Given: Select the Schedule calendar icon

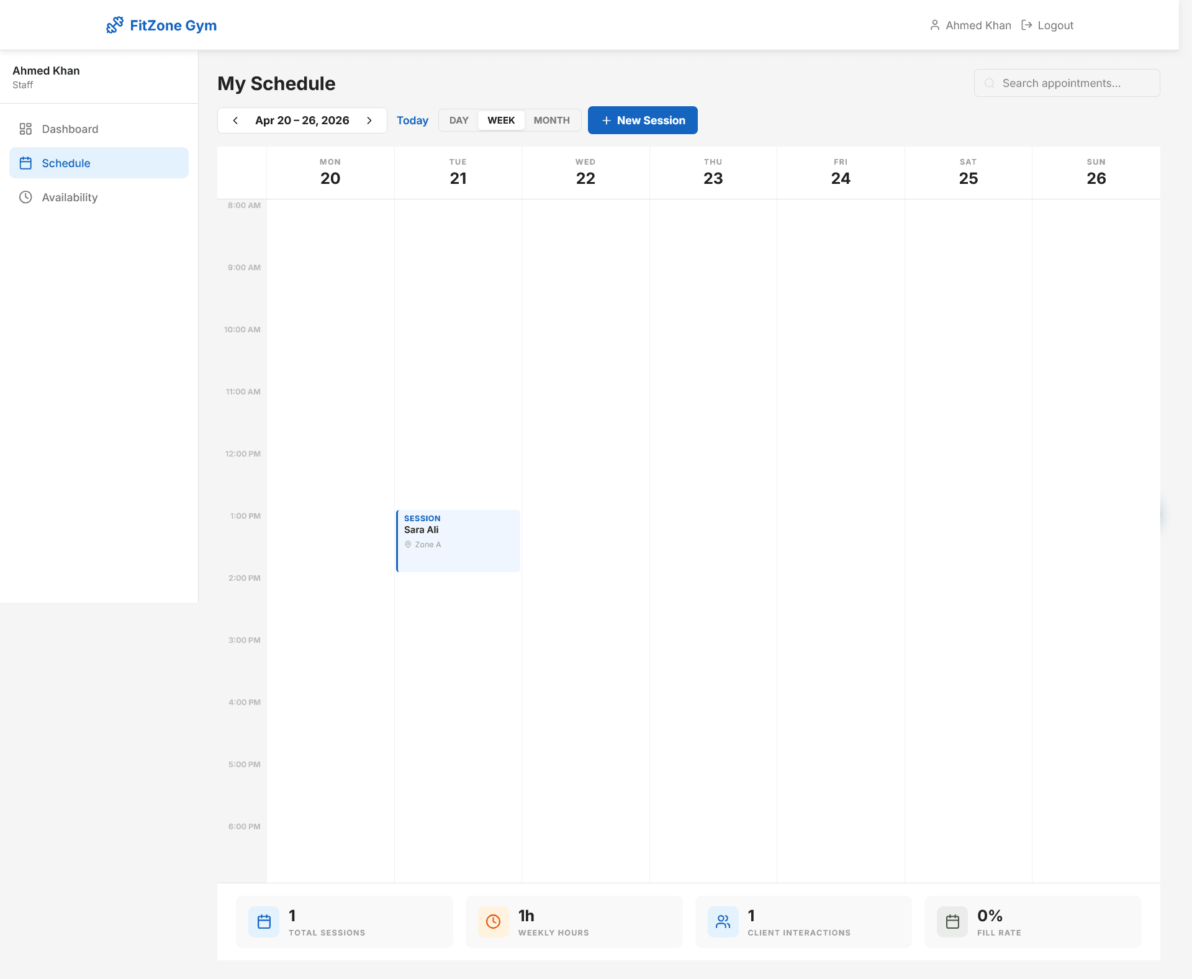Looking at the screenshot, I should (25, 163).
